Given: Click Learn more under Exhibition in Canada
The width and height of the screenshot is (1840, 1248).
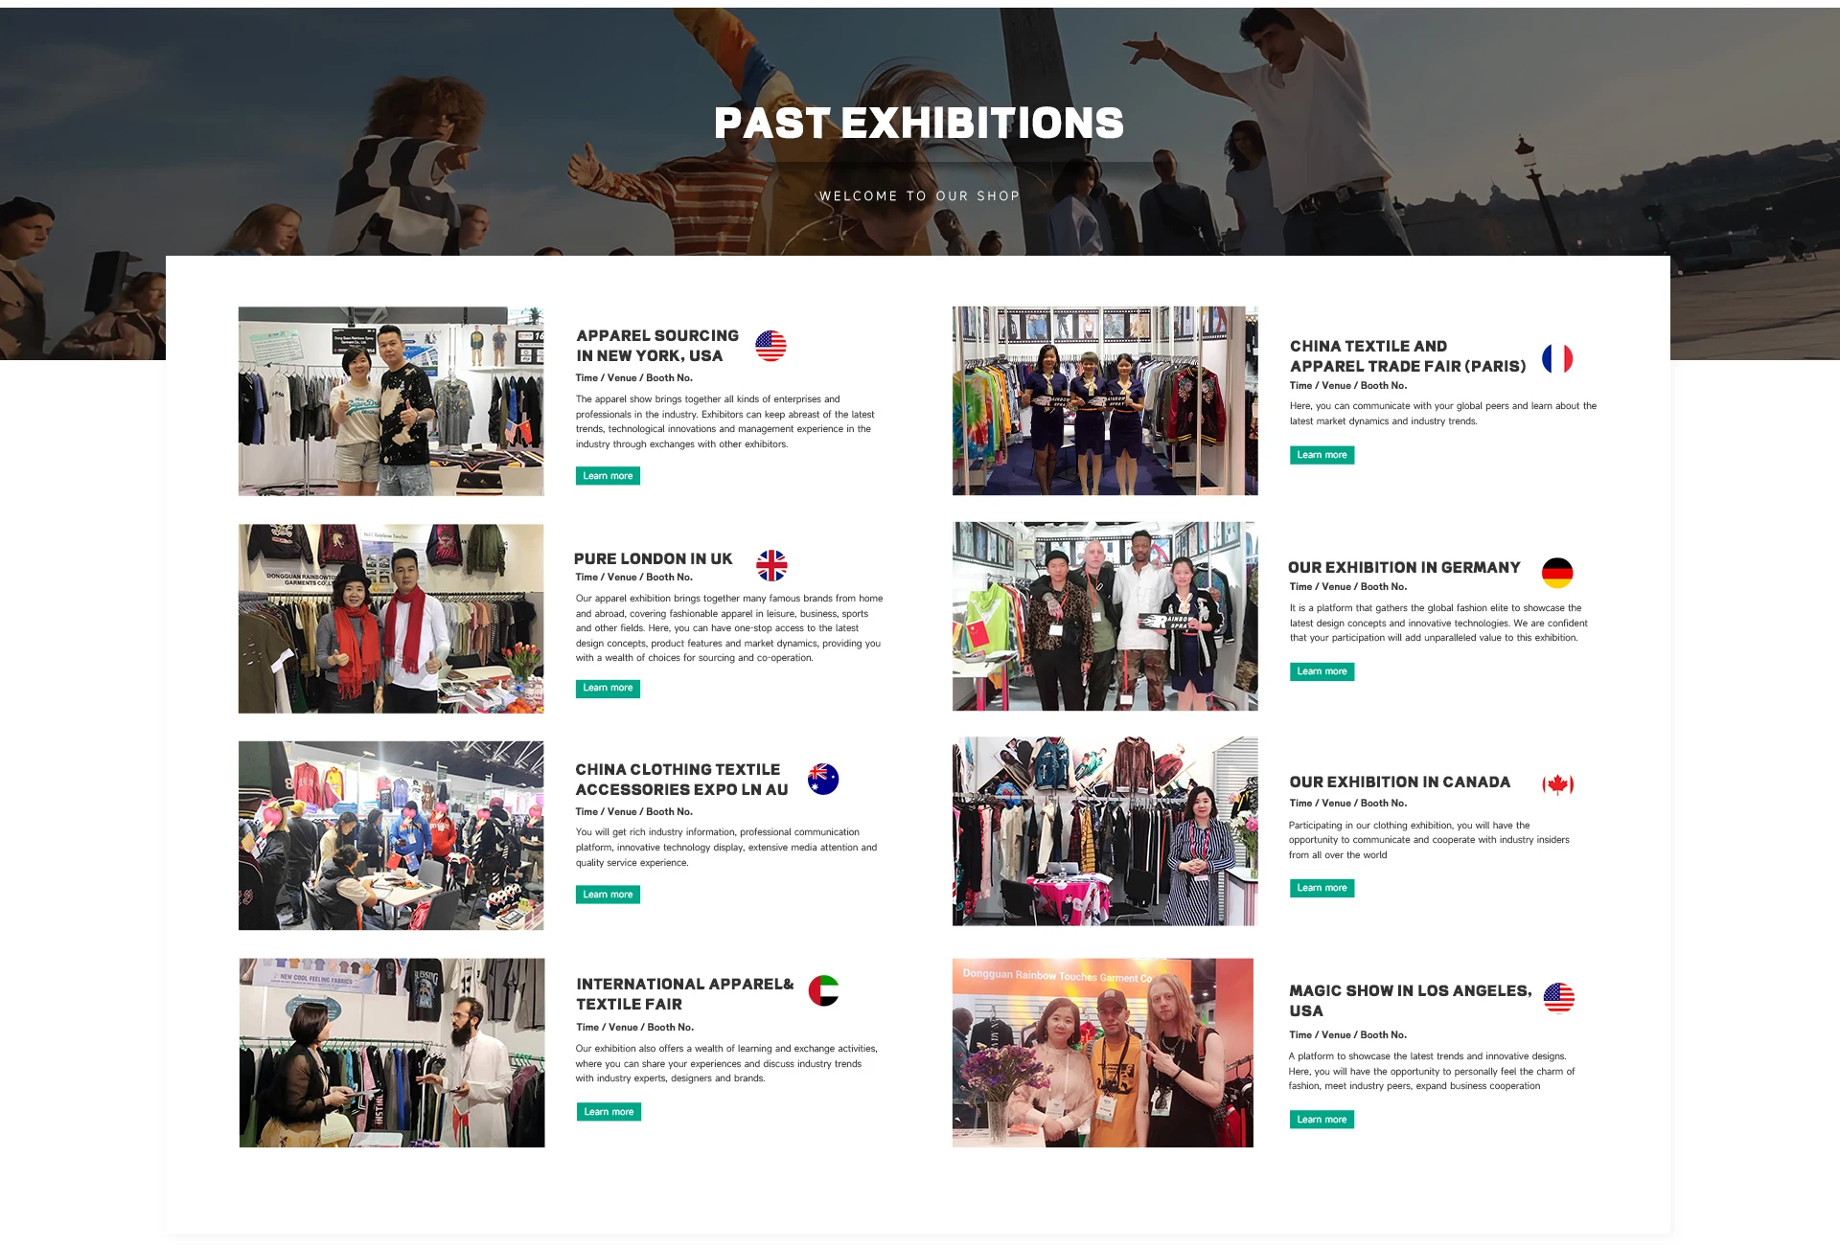Looking at the screenshot, I should (1322, 888).
